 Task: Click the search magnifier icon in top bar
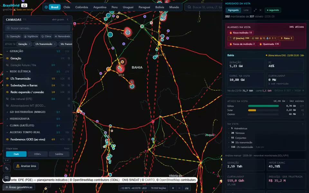pos(189,7)
